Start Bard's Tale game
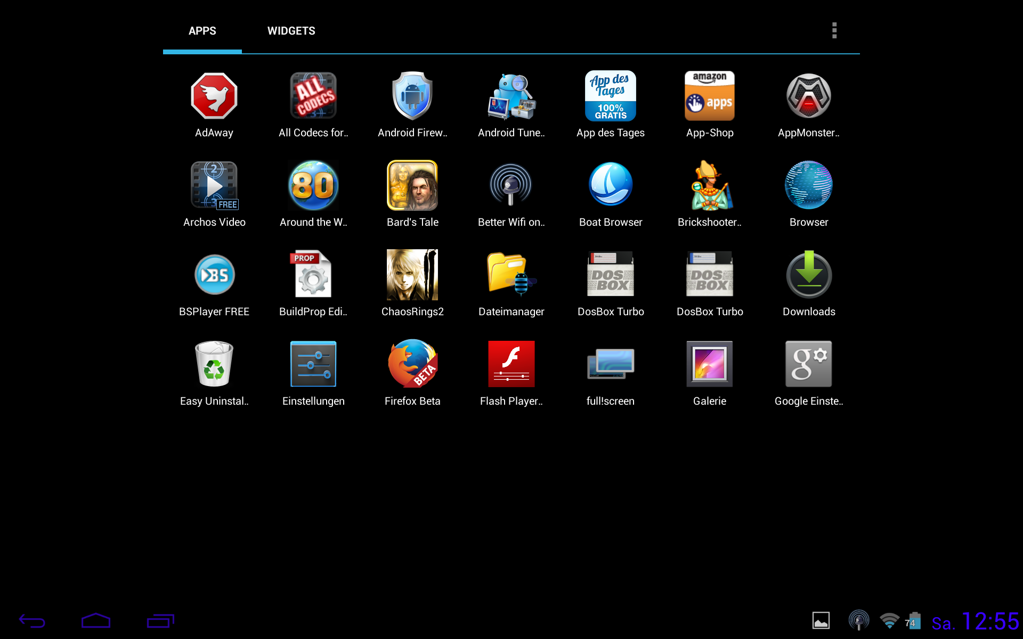 412,186
